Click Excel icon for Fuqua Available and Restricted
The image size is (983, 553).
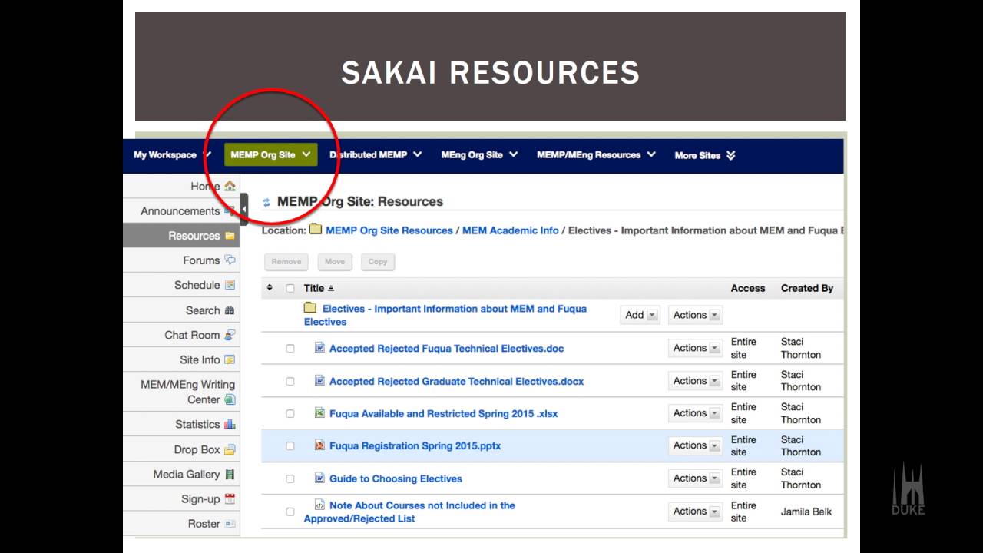319,412
